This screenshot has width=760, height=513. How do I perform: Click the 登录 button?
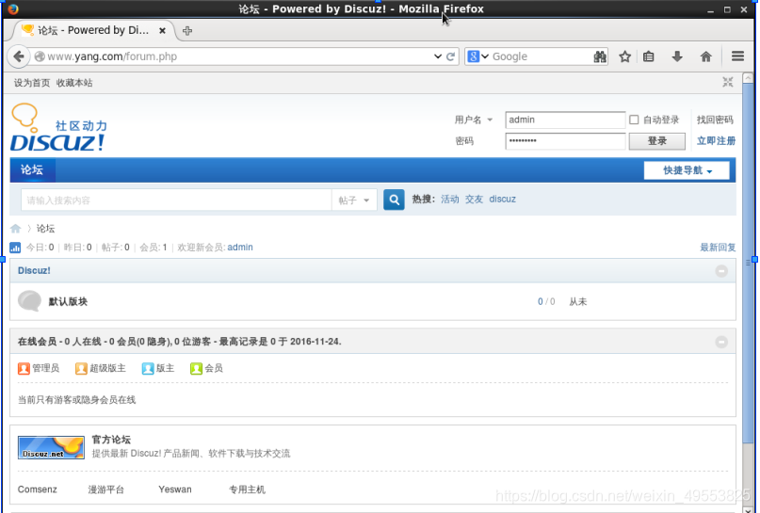coord(656,141)
